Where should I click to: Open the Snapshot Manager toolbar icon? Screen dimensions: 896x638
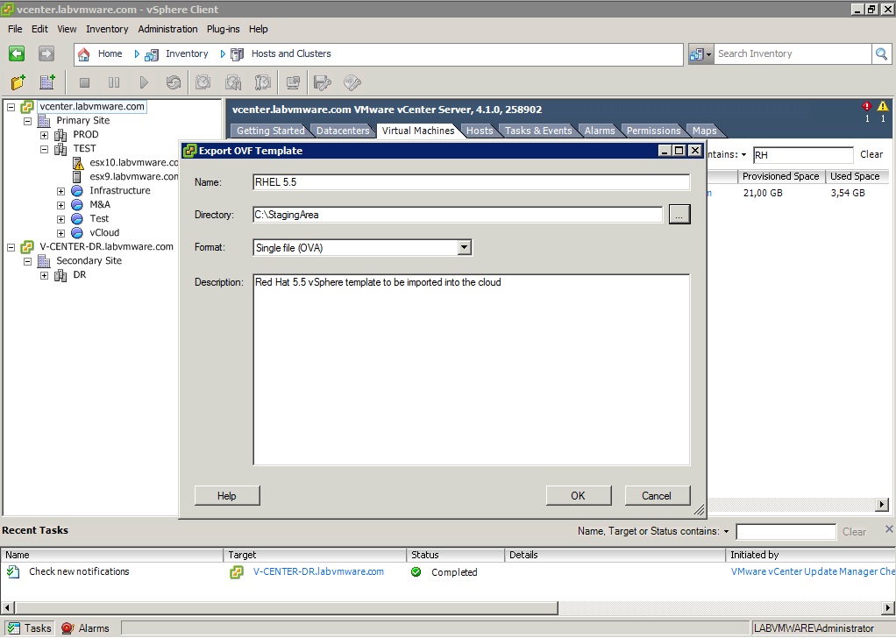pyautogui.click(x=262, y=83)
